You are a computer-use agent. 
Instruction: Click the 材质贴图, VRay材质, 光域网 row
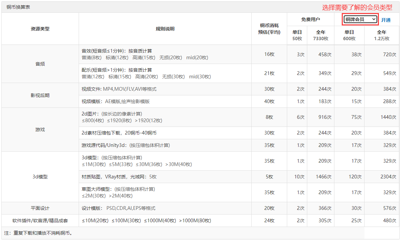point(165,177)
